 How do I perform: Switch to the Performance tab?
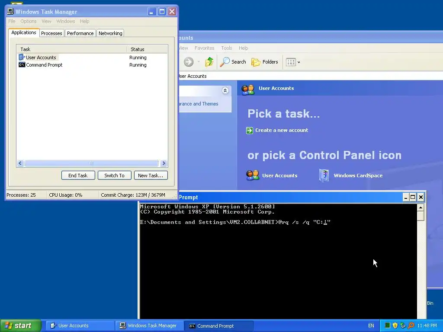click(80, 33)
